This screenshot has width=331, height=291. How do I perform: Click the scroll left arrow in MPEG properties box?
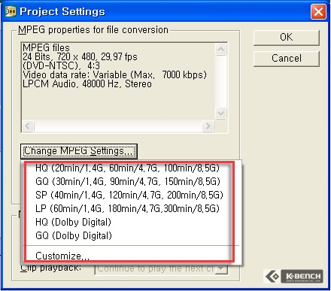point(28,126)
